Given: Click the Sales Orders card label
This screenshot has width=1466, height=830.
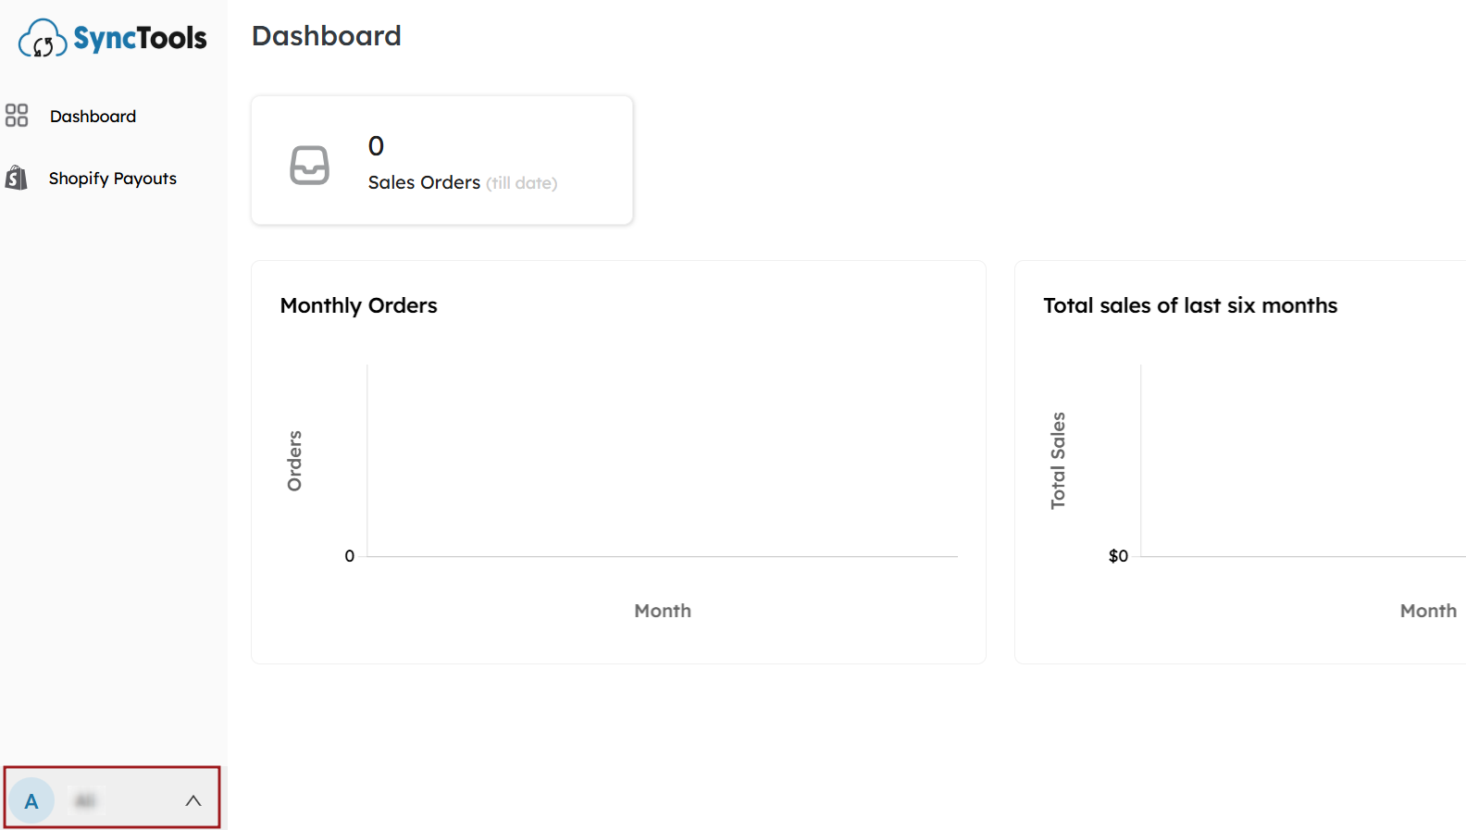Looking at the screenshot, I should coord(424,182).
